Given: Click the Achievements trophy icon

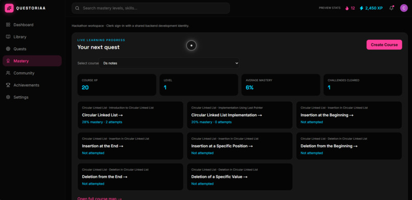Looking at the screenshot, I should [x=8, y=85].
